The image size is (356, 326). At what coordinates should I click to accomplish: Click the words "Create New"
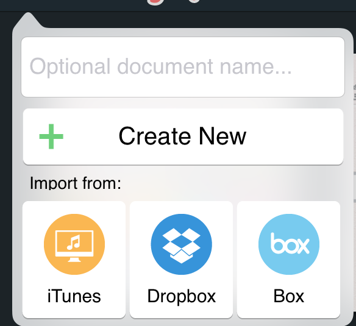tap(182, 136)
